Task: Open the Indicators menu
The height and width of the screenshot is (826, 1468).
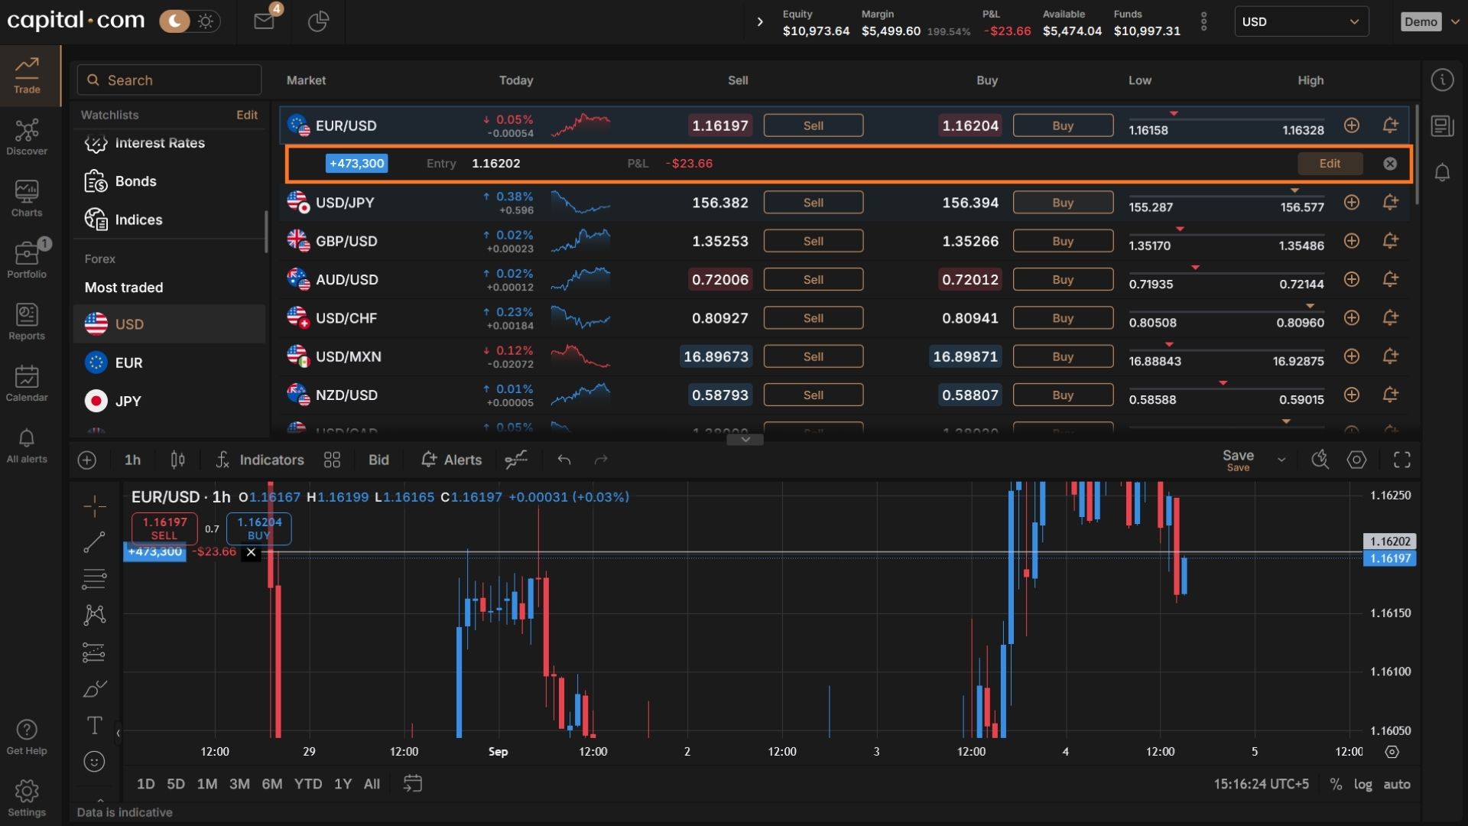Action: pyautogui.click(x=260, y=460)
